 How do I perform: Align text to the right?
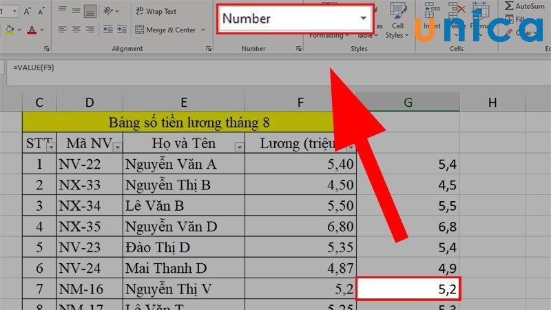tap(90, 30)
